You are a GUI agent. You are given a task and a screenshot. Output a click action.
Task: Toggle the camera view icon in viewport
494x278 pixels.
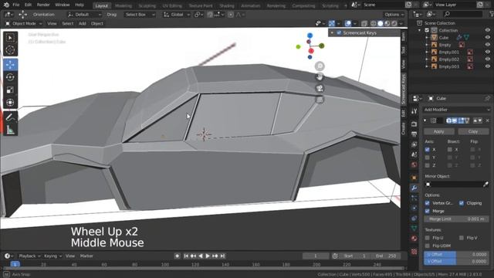pyautogui.click(x=320, y=88)
